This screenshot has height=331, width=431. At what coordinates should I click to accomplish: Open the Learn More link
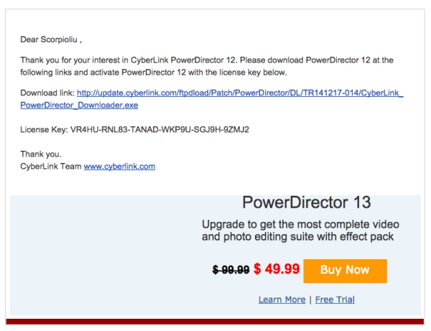(x=282, y=299)
